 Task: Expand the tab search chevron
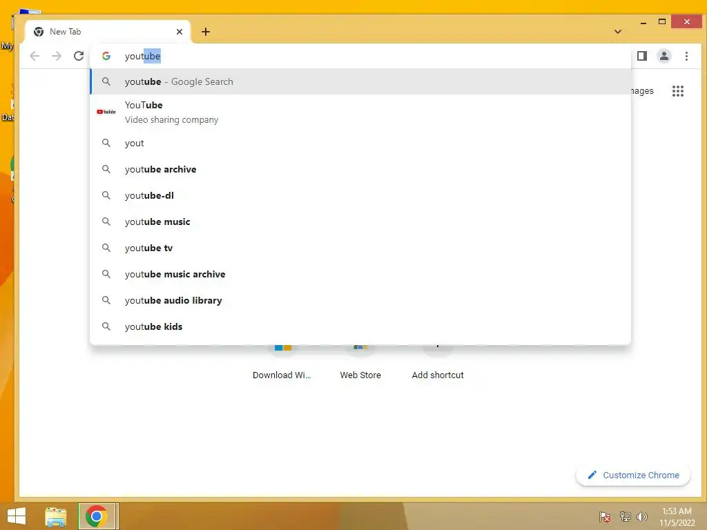618,32
